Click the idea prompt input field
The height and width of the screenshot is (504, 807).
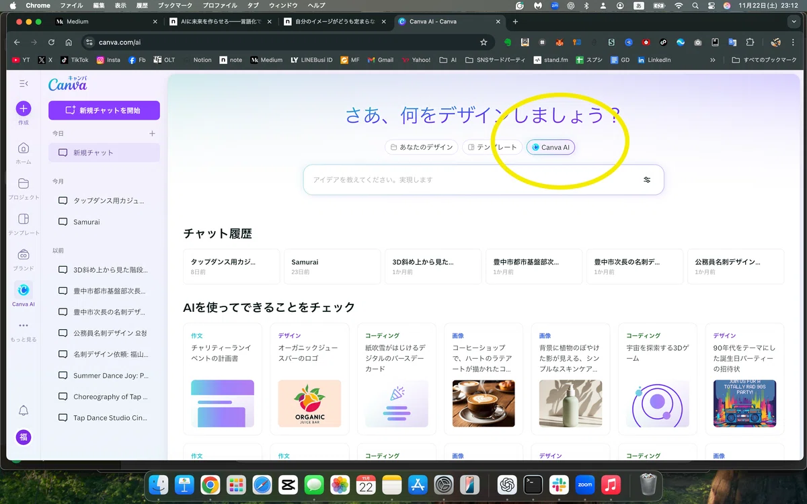(x=471, y=180)
